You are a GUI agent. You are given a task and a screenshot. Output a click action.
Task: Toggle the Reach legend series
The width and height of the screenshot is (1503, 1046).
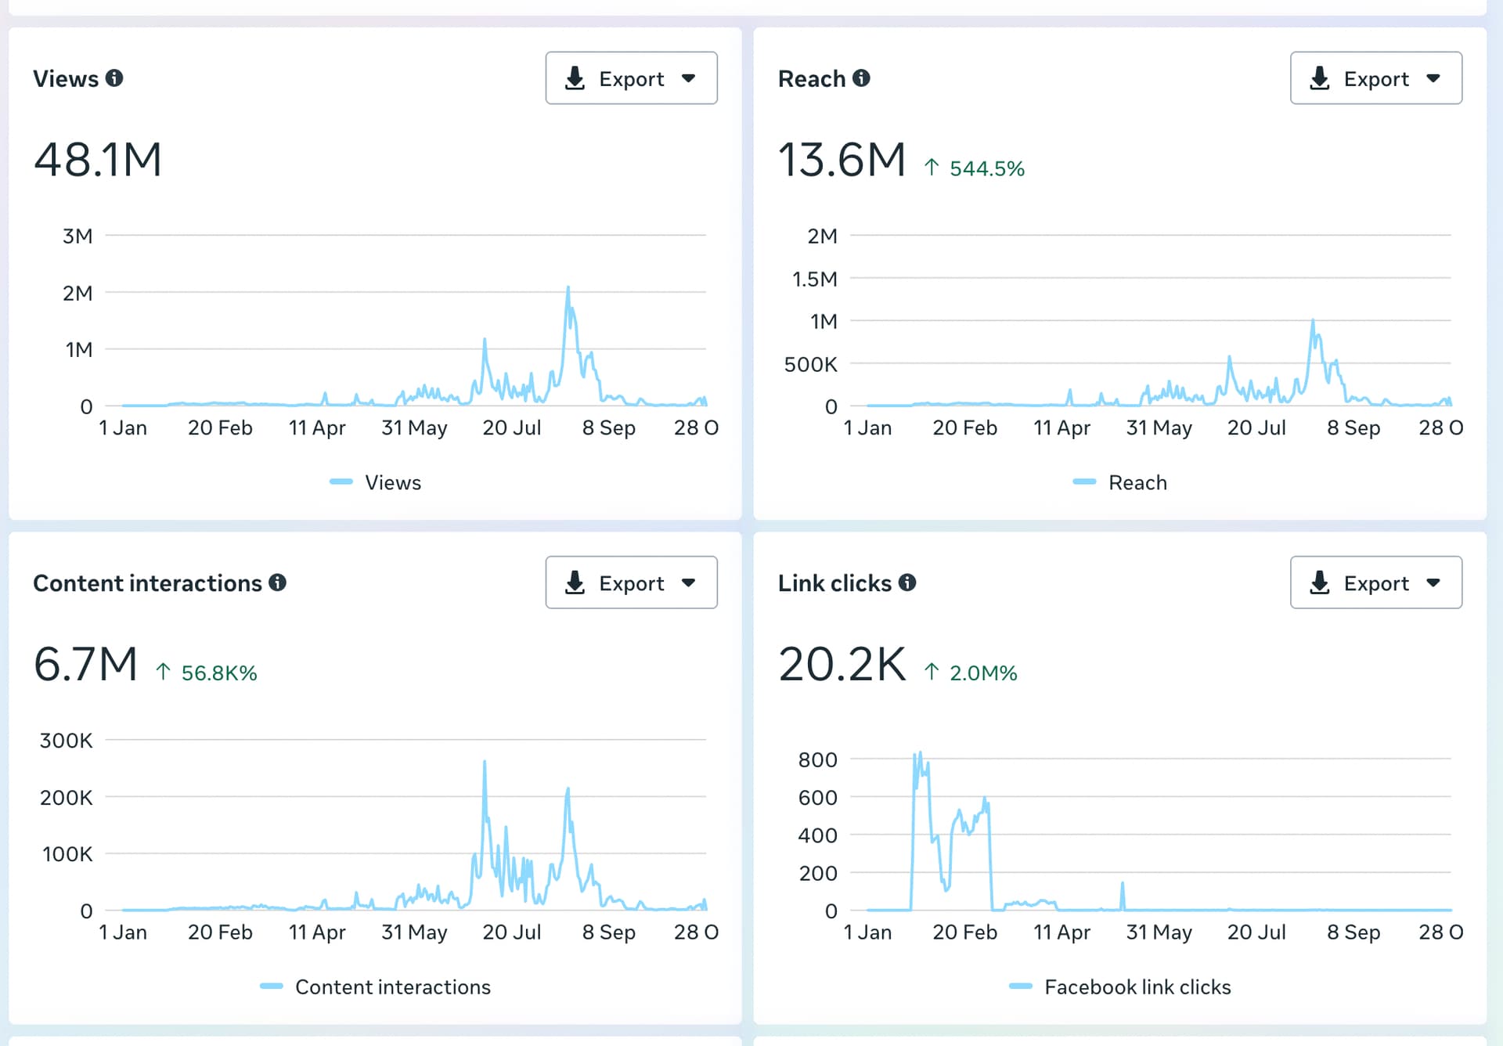(x=1137, y=482)
